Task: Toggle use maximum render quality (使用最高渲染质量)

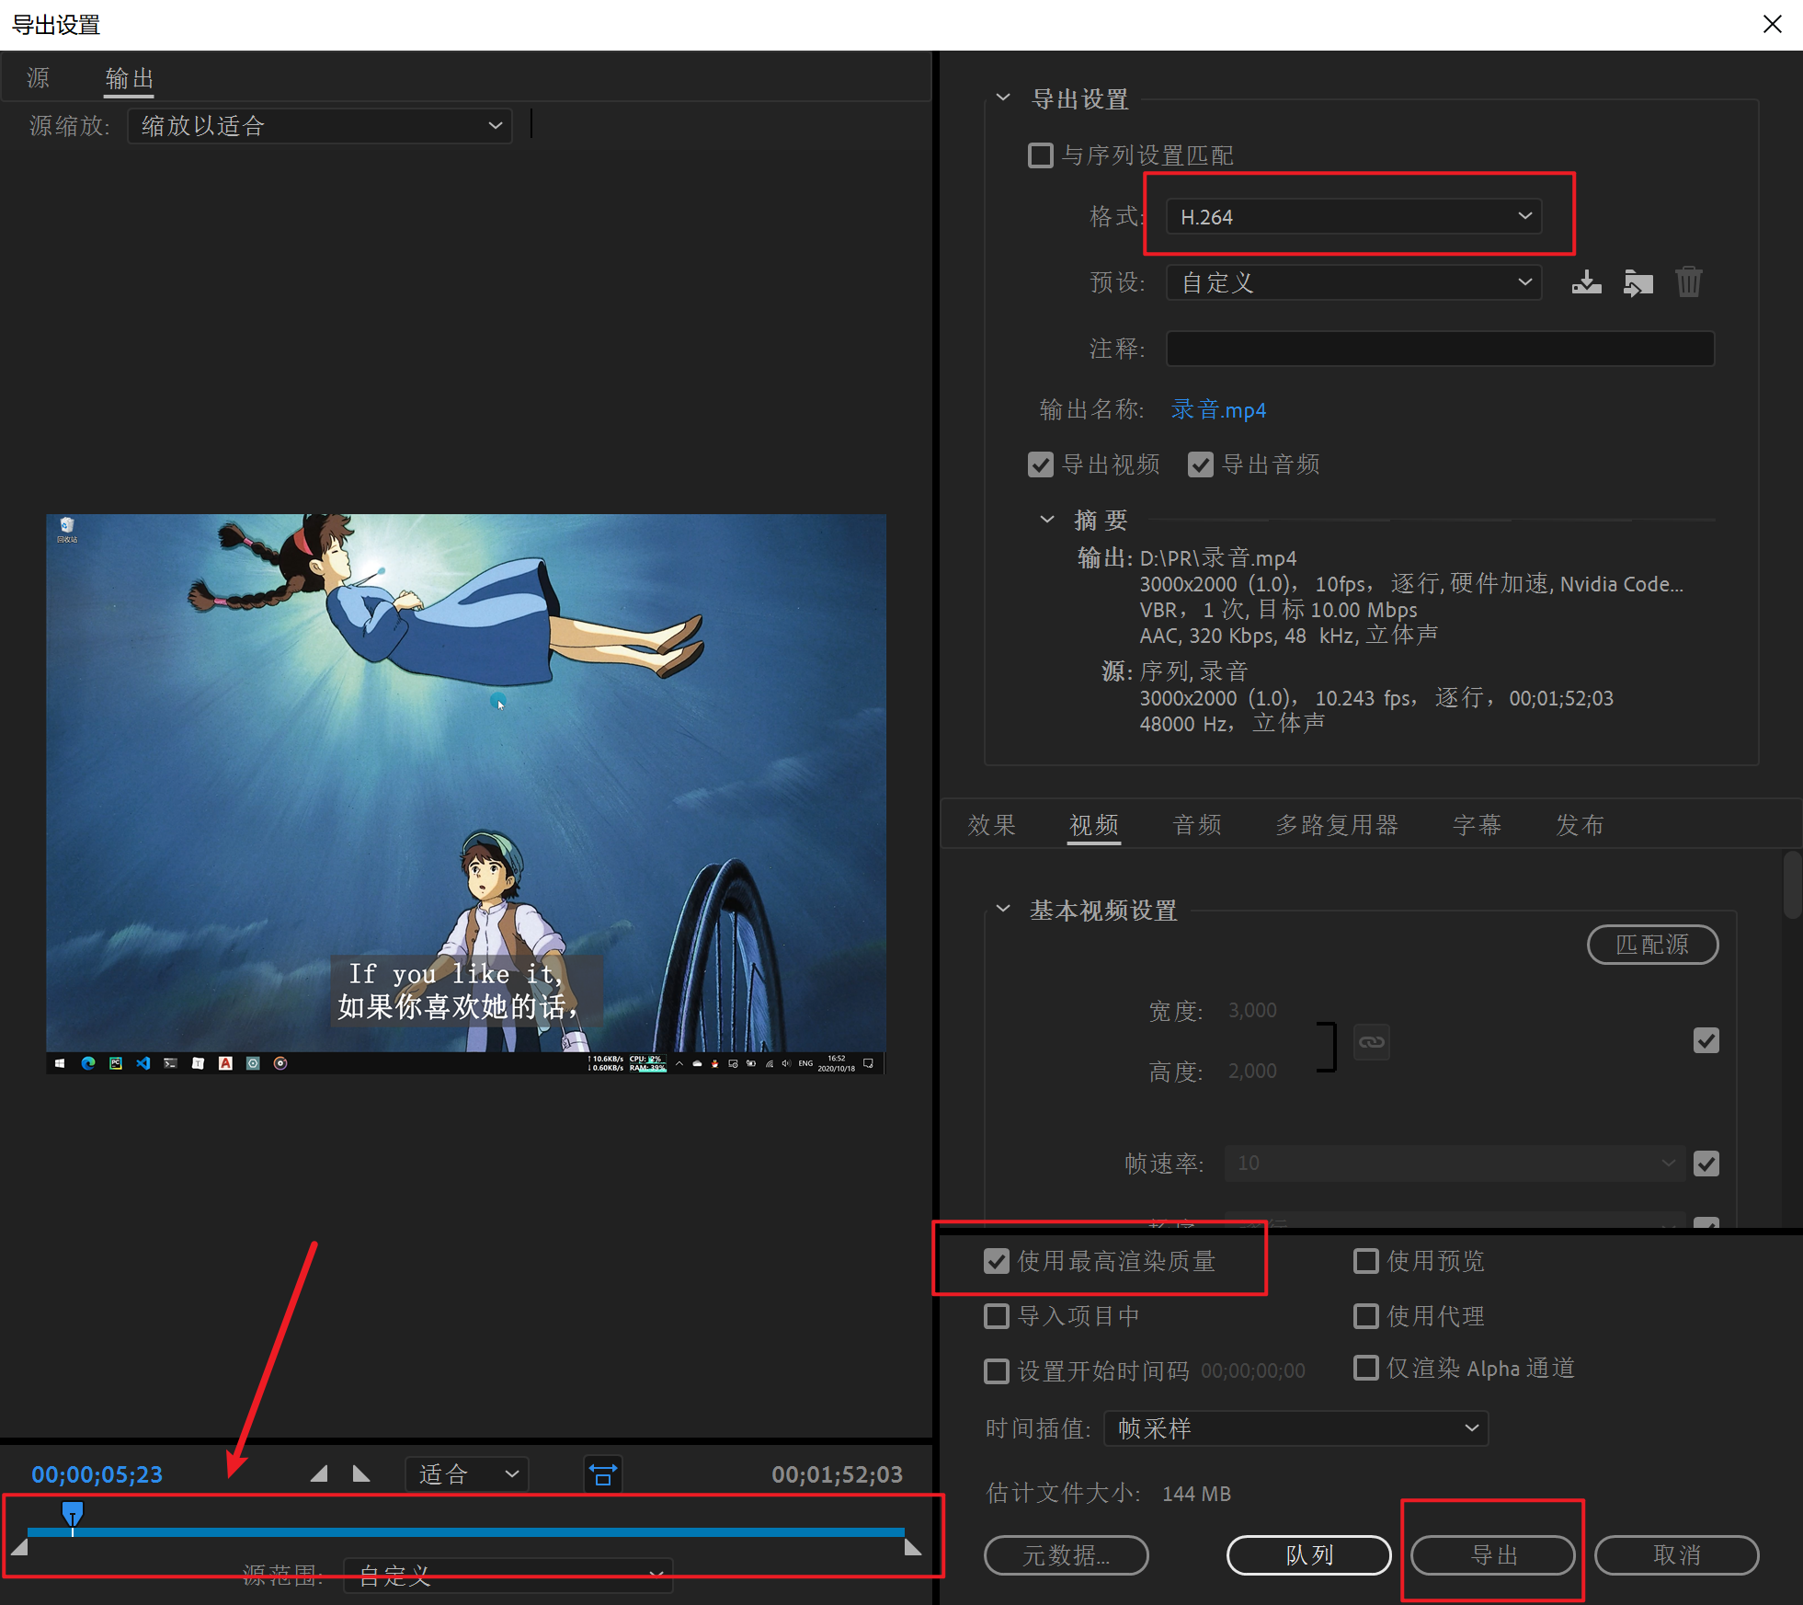Action: [997, 1261]
